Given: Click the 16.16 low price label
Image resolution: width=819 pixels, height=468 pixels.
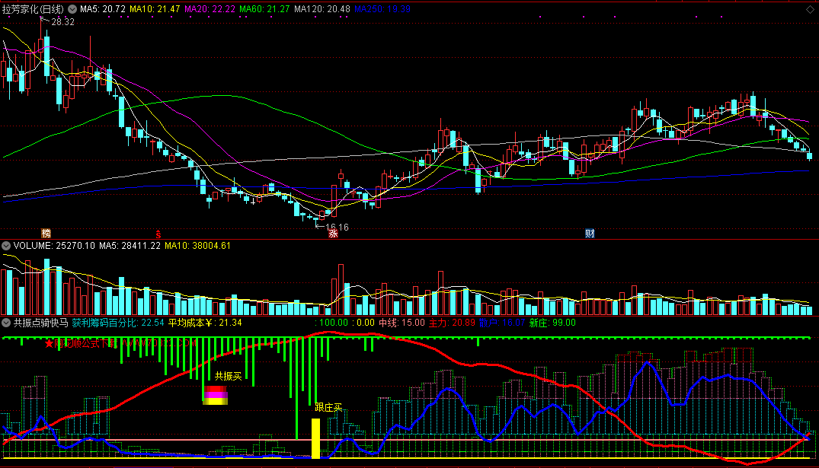Looking at the screenshot, I should 337,227.
